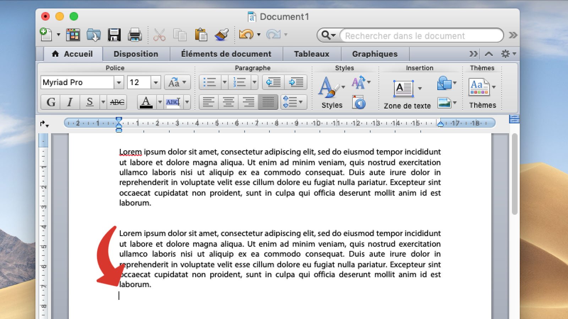Select the italic formatting icon
This screenshot has width=568, height=319.
(70, 102)
